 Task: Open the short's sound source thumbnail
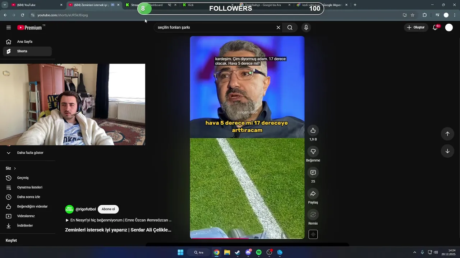(x=313, y=234)
